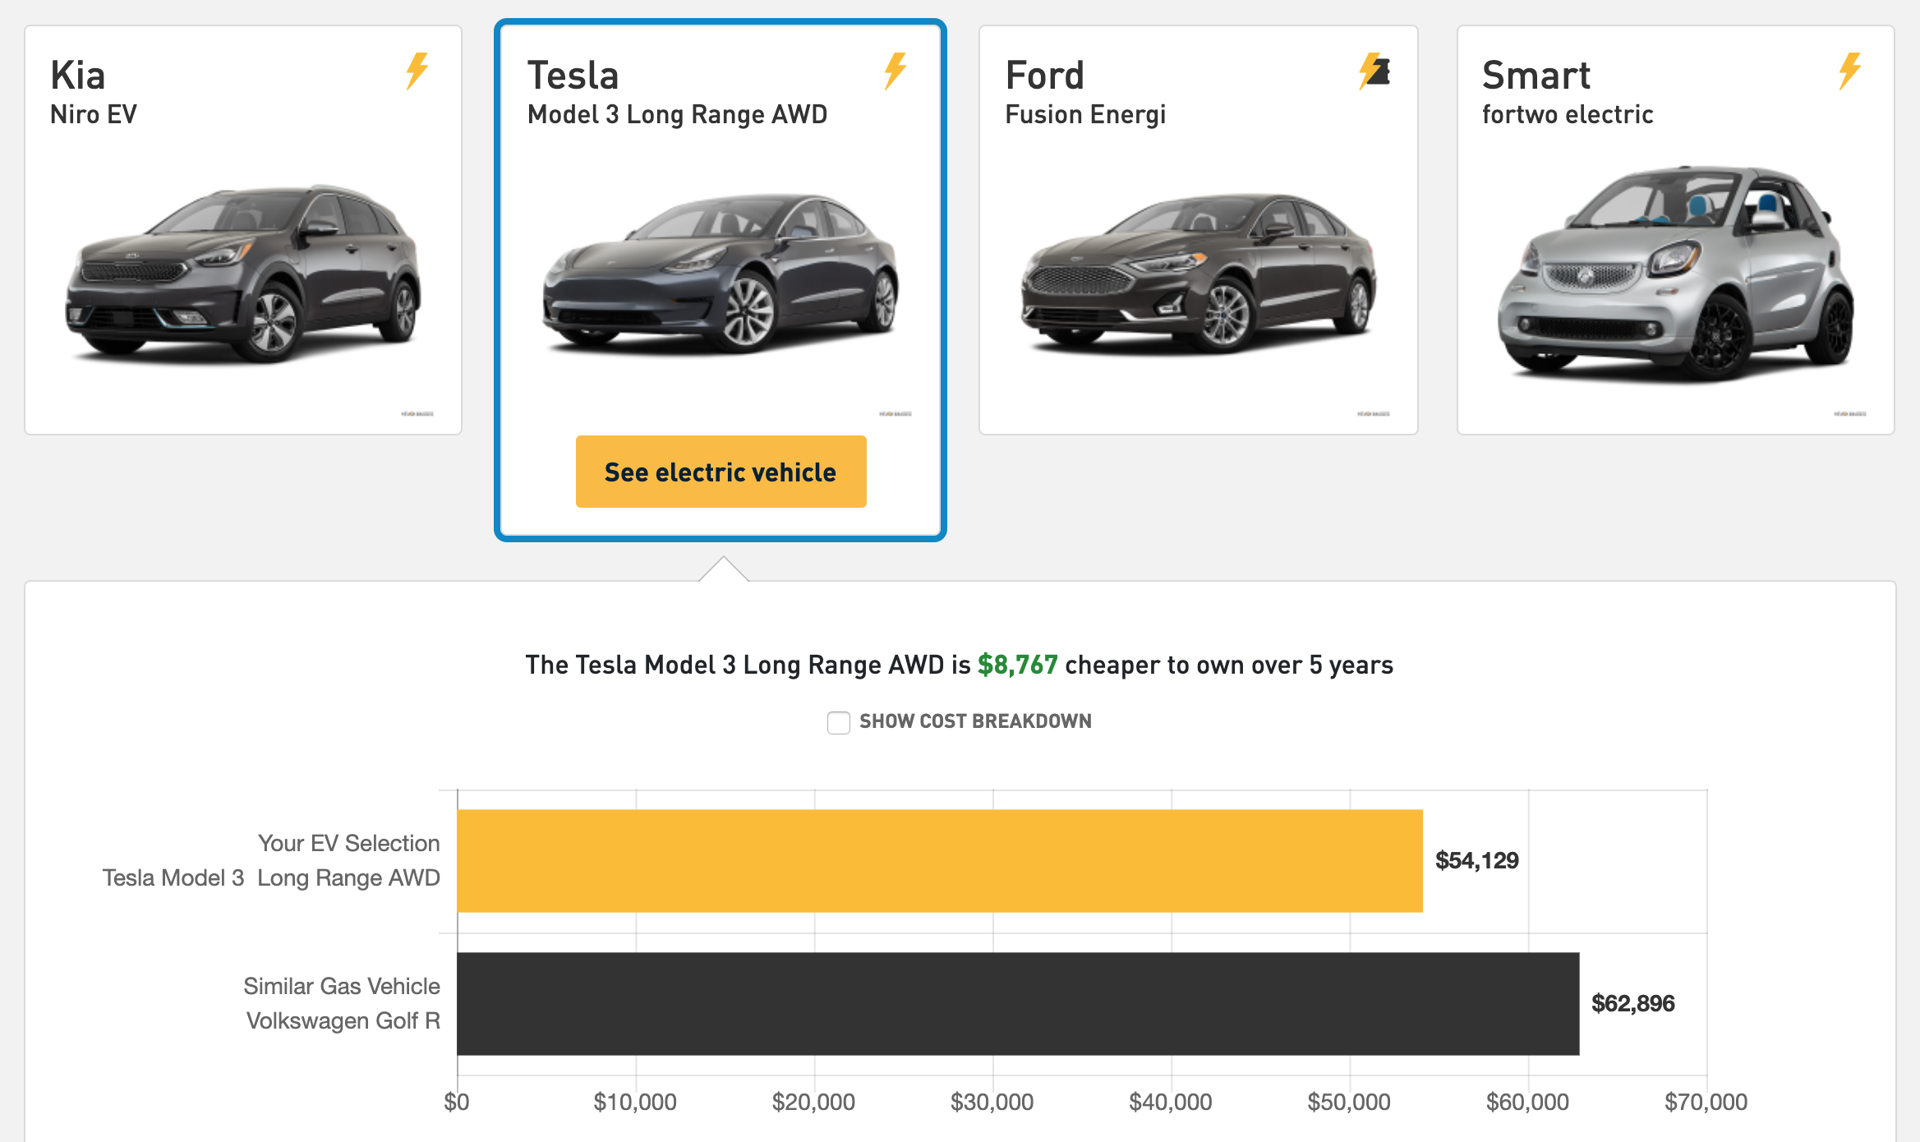Click the $54,129 EV cost label
Screen dimensions: 1920x1142
tap(1476, 860)
